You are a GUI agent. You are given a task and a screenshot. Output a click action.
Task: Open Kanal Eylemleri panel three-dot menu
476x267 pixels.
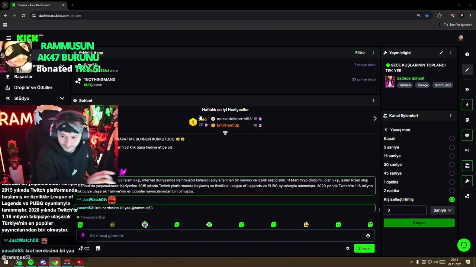451,116
